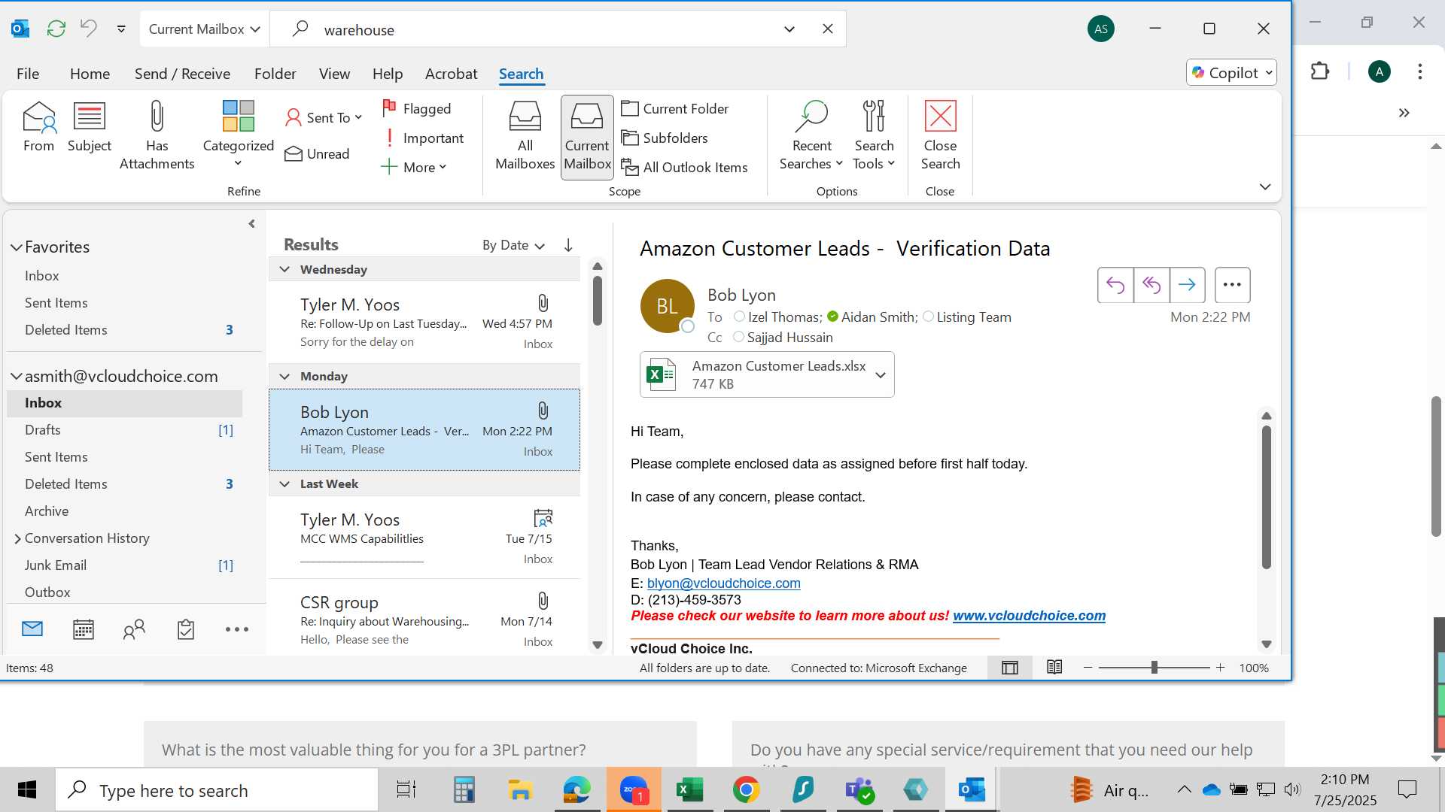
Task: Open Tyler M. Yoos Wednesday email
Action: 424,323
